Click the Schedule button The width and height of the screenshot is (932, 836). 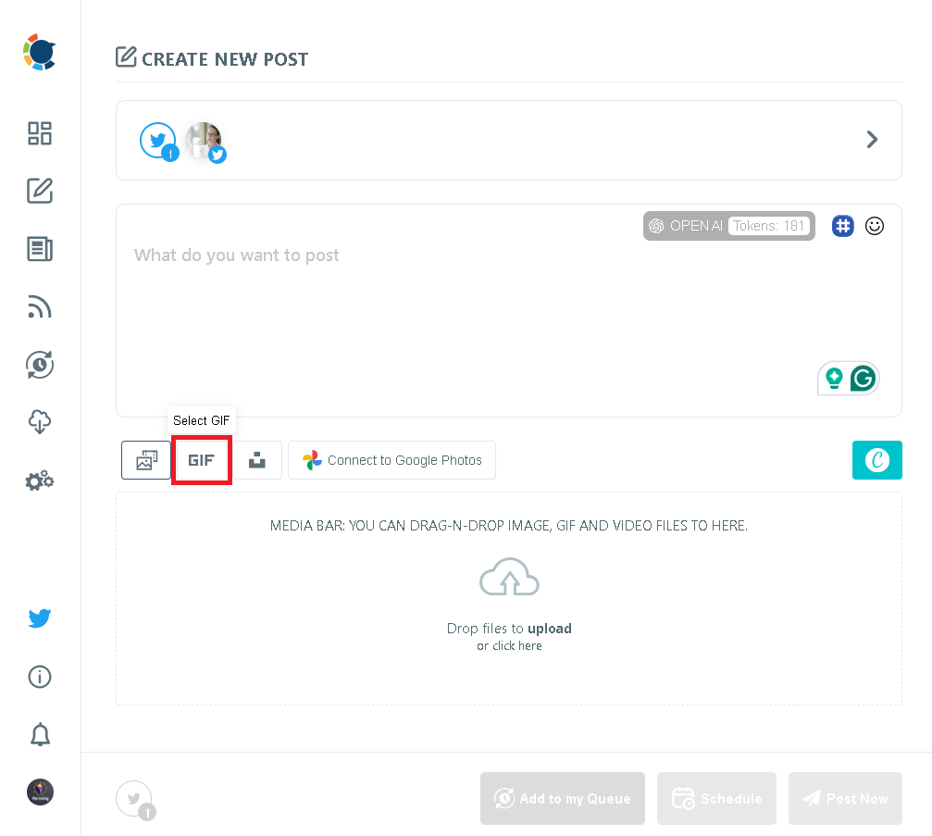pyautogui.click(x=717, y=799)
